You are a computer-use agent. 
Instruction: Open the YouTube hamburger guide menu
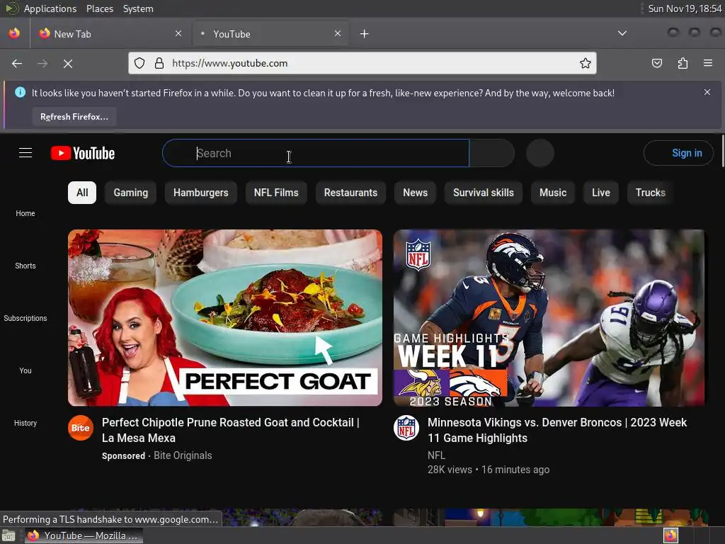coord(25,153)
